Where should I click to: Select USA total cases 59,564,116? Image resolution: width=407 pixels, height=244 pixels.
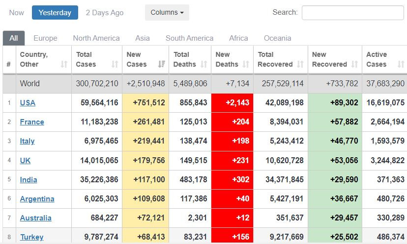pyautogui.click(x=99, y=103)
